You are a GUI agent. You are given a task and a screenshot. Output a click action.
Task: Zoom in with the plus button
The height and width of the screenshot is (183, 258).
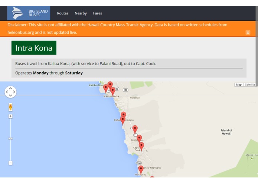pos(10,116)
